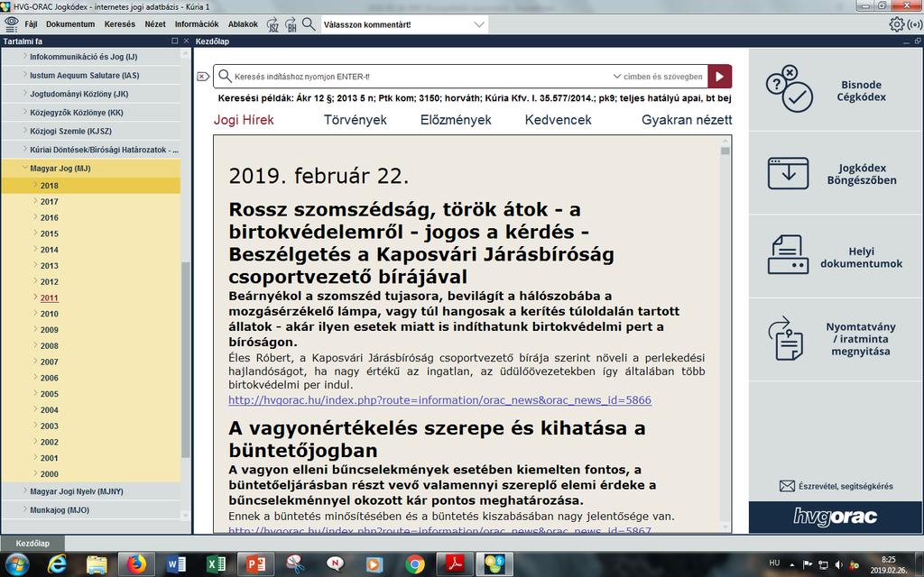This screenshot has width=924, height=577.
Task: Undock the Tartalmi fa panel with the square icon
Action: coord(174,41)
